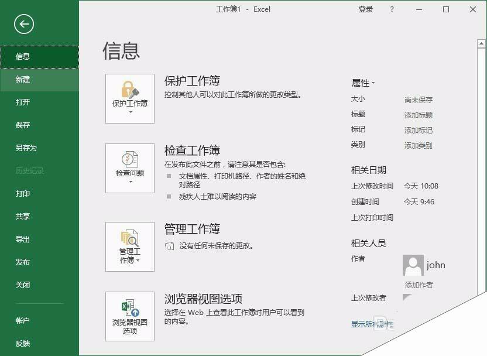Click the 相关人员 heading
This screenshot has height=356, width=487.
point(369,243)
